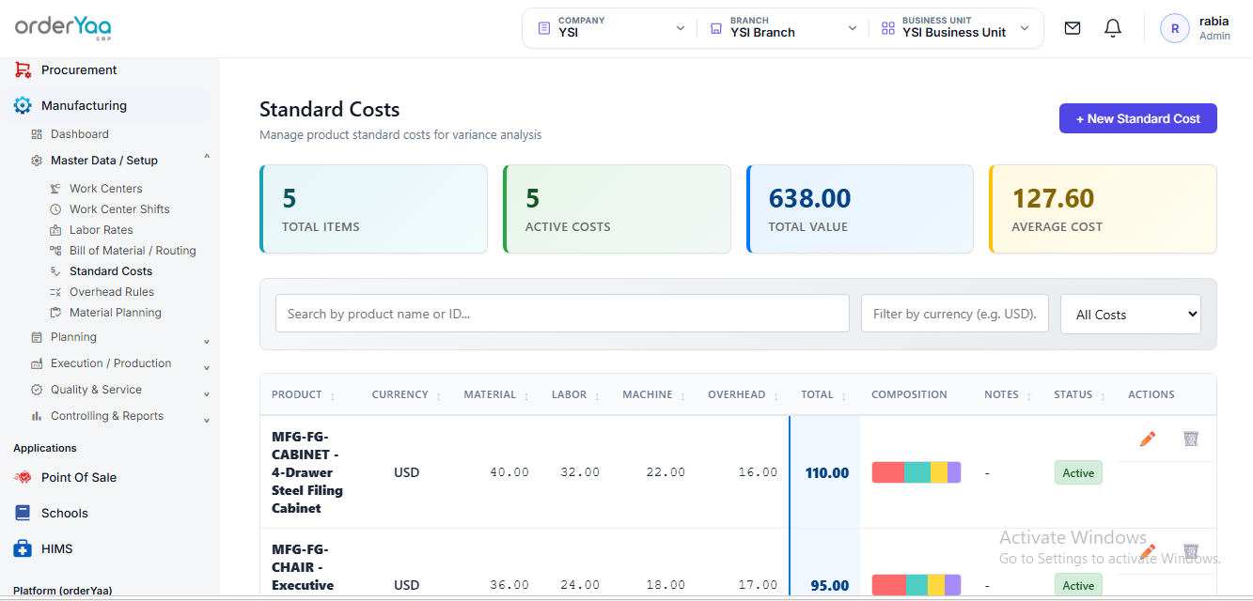1253x601 pixels.
Task: Click the Point Of Sale icon
Action: tap(23, 477)
